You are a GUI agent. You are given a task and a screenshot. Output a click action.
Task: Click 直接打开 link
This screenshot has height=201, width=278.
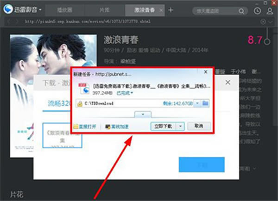[85, 126]
